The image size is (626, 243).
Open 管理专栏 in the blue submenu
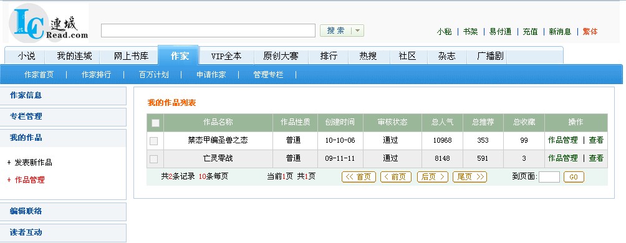pos(268,75)
